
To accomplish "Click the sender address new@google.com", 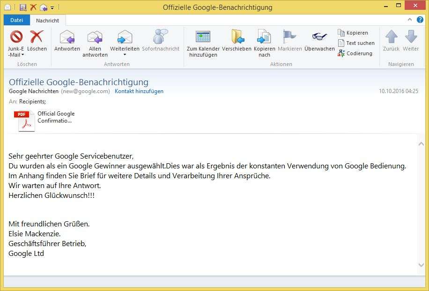I will tap(85, 91).
